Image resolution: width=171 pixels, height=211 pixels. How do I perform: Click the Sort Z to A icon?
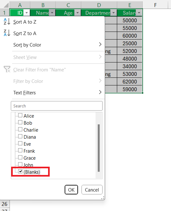click(7, 33)
